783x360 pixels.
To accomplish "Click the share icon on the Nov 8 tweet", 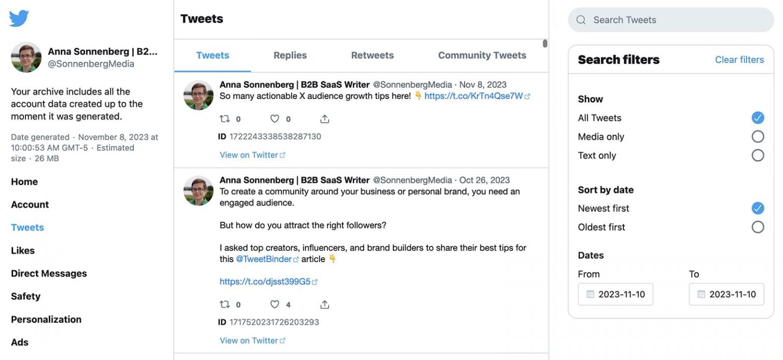I will pos(325,118).
